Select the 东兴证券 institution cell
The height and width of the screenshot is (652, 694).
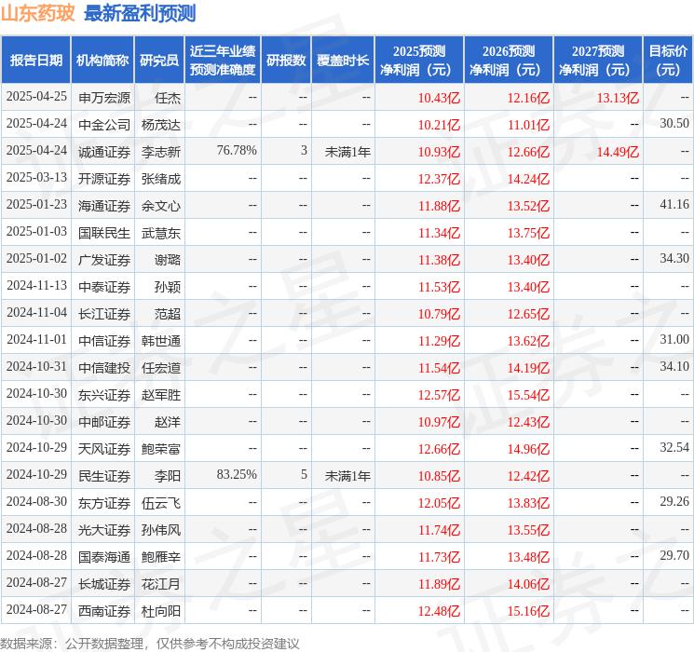tap(104, 395)
